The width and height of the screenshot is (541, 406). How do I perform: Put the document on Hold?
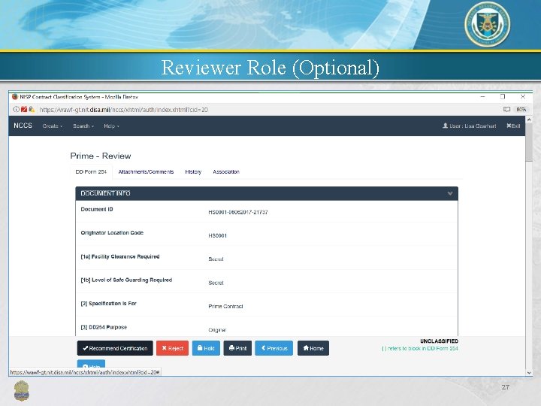click(206, 348)
